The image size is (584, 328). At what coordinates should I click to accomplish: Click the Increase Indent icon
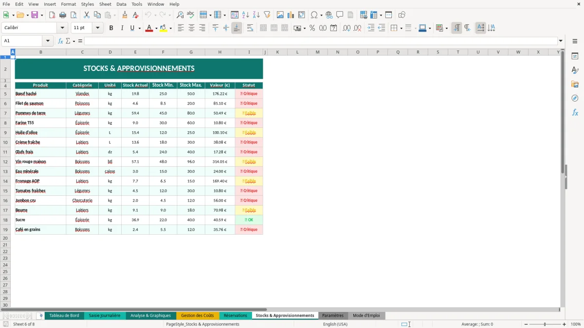(371, 28)
